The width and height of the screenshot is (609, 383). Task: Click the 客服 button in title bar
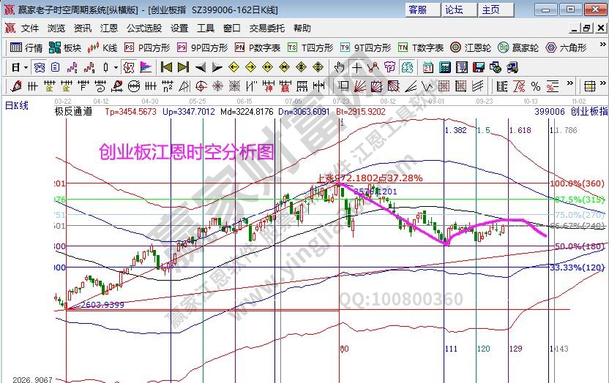(x=418, y=10)
